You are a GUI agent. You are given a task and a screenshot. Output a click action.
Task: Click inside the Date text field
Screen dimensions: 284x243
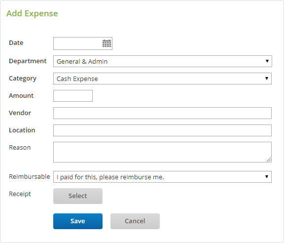tap(78, 43)
